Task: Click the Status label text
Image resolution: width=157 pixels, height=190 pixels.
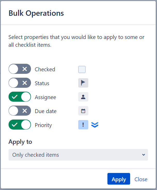Action: tap(42, 83)
